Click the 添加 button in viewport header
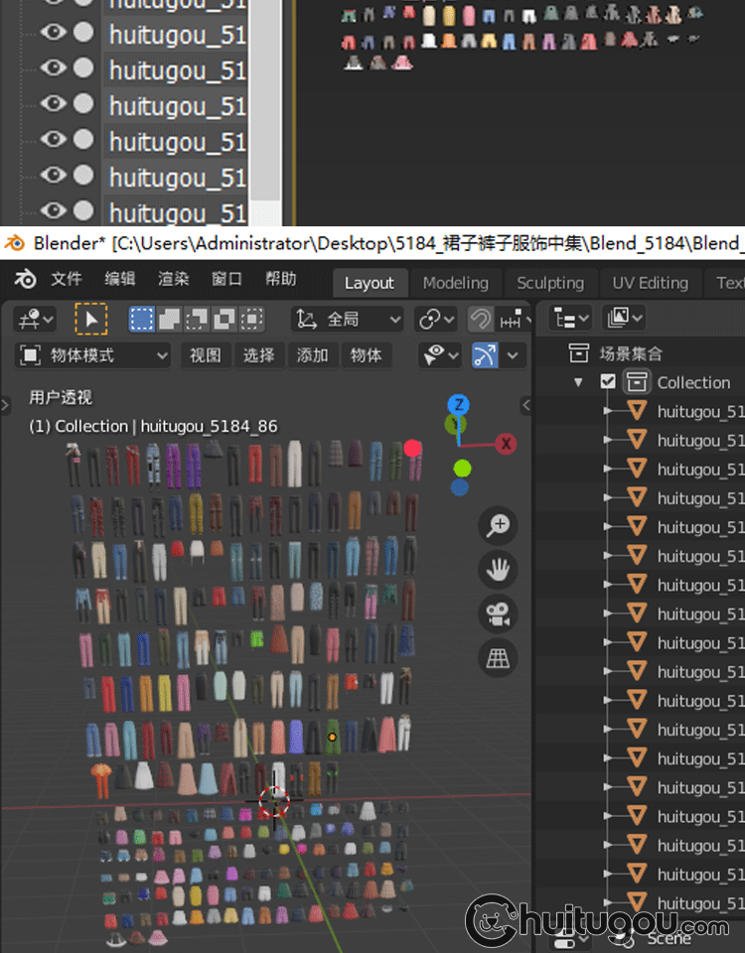Viewport: 745px width, 953px height. coord(312,355)
